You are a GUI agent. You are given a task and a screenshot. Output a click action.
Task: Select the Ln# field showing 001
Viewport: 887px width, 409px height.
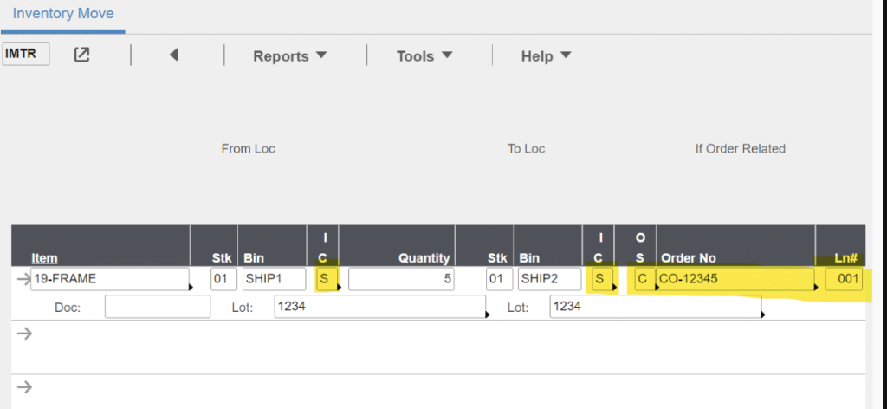[x=844, y=279]
